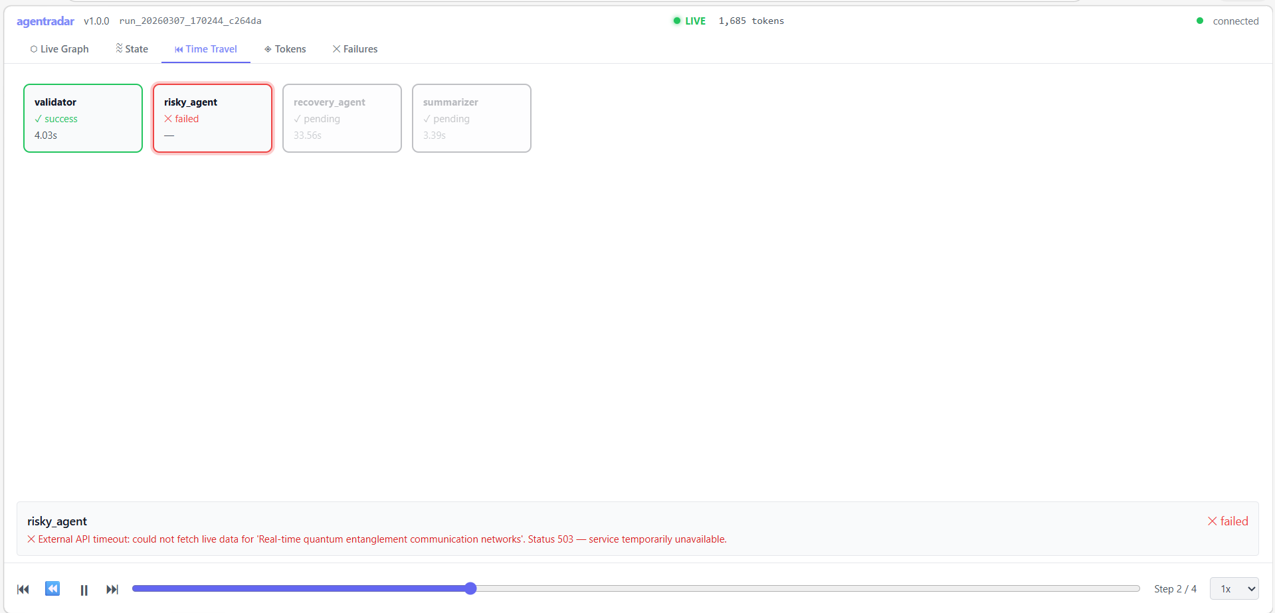
Task: Select the validator node card
Action: (x=83, y=118)
